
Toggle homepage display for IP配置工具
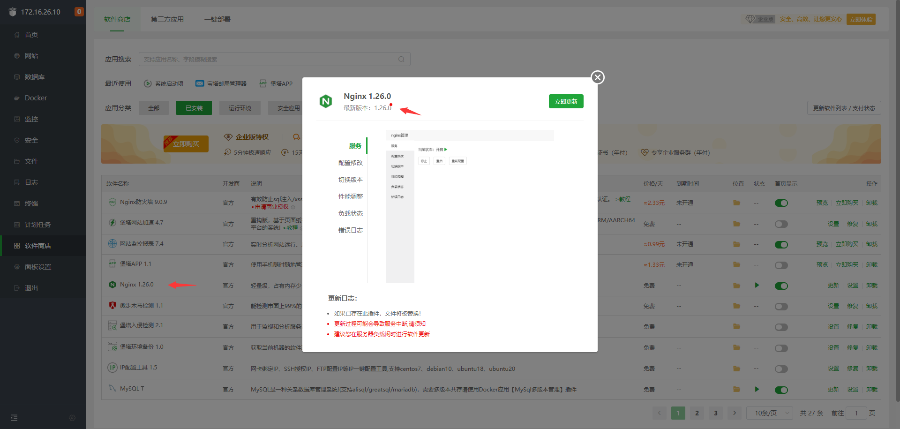click(x=781, y=369)
